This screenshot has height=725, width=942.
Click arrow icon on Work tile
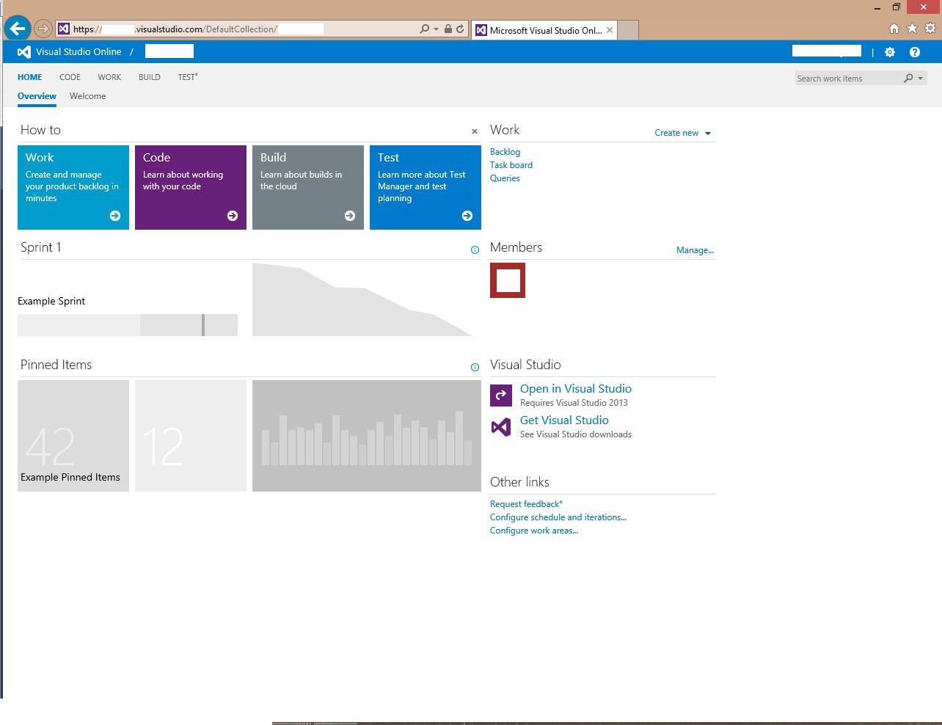click(115, 216)
